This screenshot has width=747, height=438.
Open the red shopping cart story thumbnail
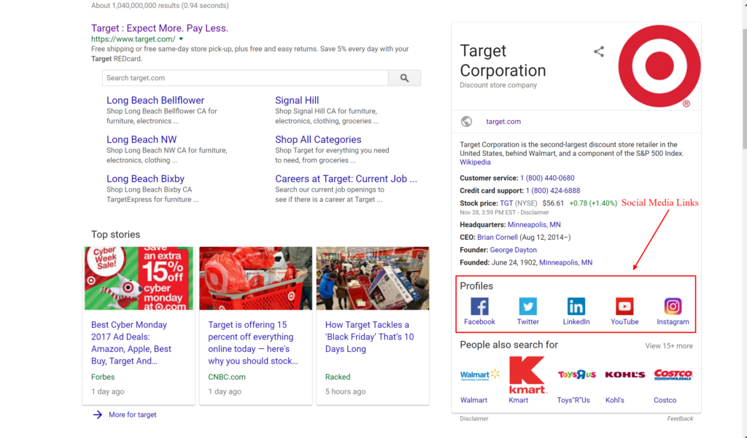(256, 278)
